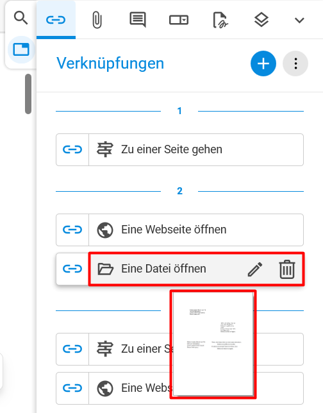Toggle the sidebar panel button

tap(21, 49)
